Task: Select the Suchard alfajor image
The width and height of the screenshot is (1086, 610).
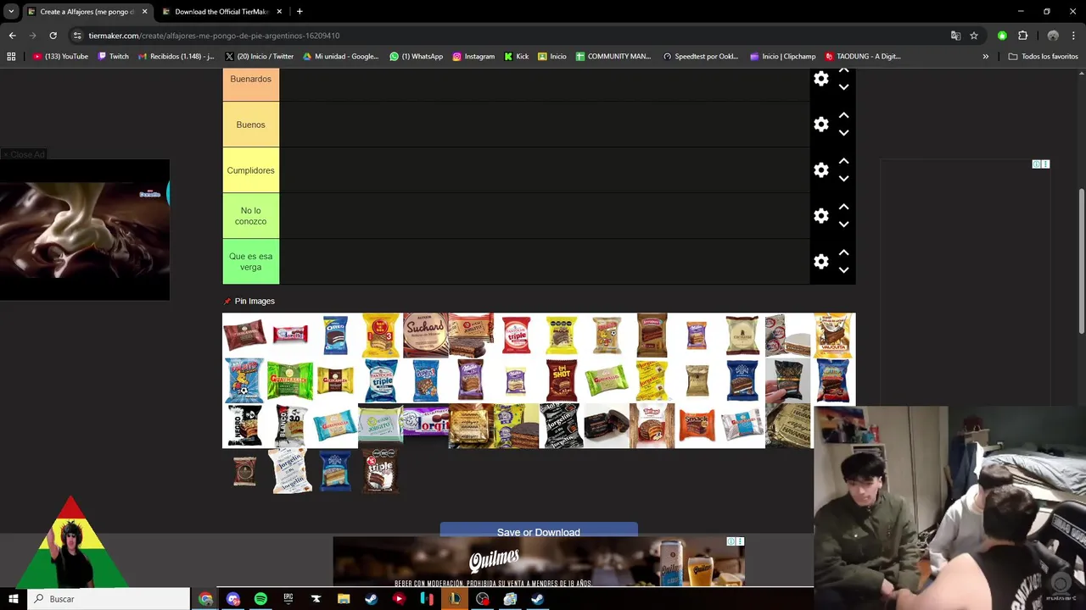Action: (426, 335)
